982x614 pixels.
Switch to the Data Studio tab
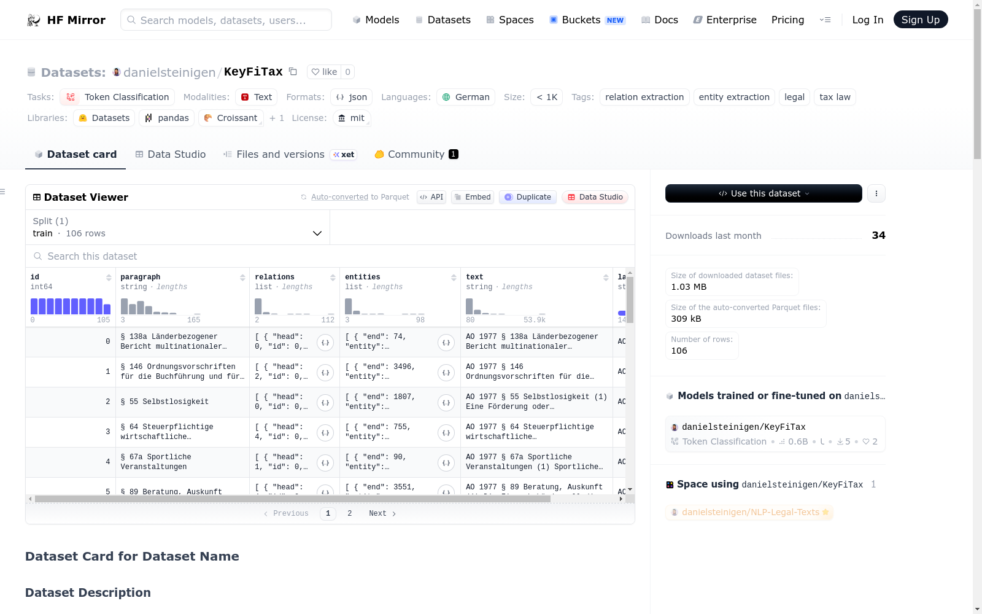tap(171, 155)
